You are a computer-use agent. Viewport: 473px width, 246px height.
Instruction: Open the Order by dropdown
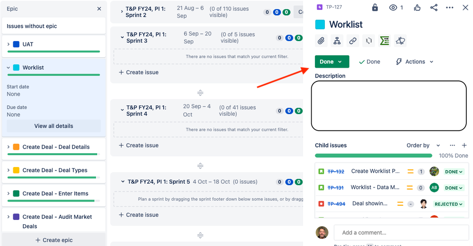point(423,145)
